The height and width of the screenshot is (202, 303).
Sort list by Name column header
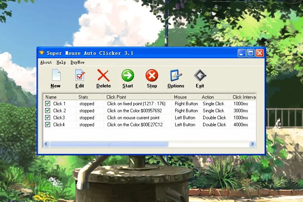[59, 97]
